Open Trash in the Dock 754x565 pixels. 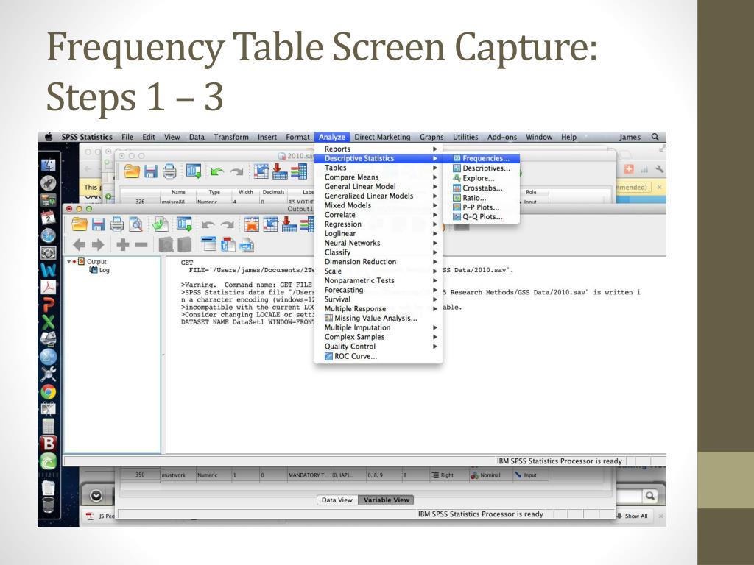pyautogui.click(x=49, y=505)
